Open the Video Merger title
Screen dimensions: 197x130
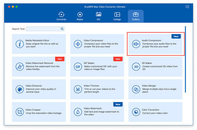click(149, 86)
